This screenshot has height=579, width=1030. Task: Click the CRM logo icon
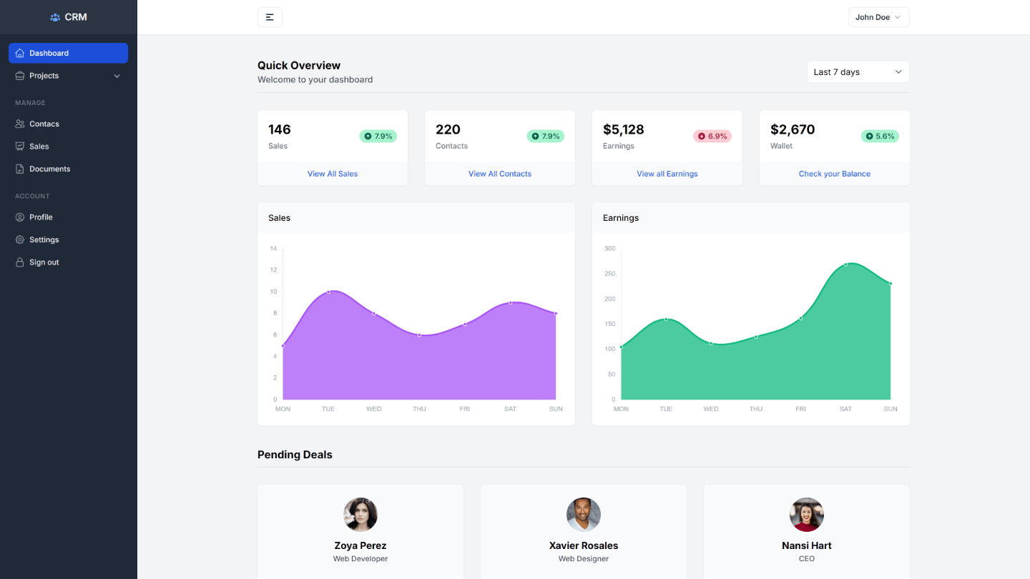click(x=54, y=16)
